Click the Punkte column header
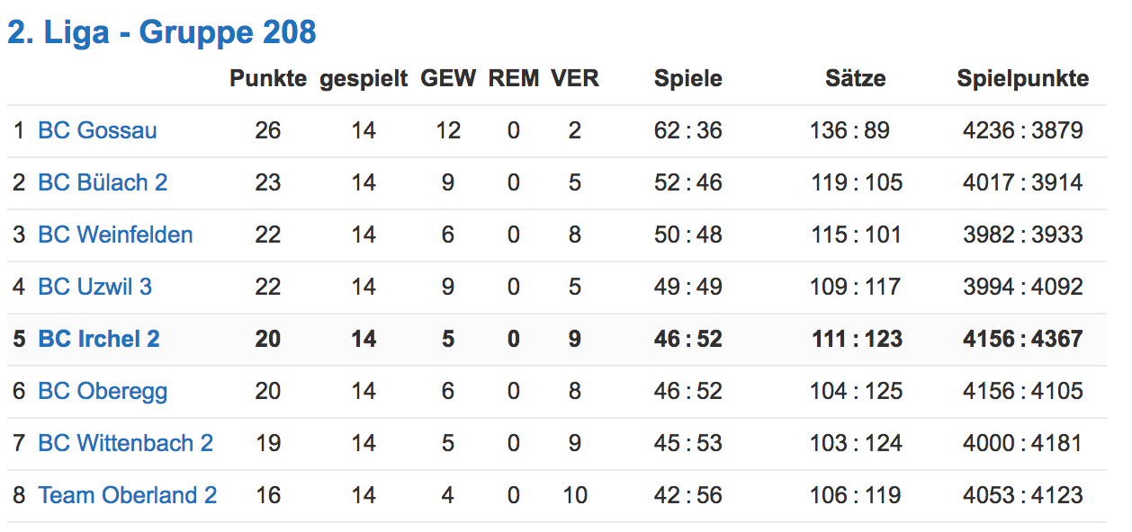 (268, 78)
